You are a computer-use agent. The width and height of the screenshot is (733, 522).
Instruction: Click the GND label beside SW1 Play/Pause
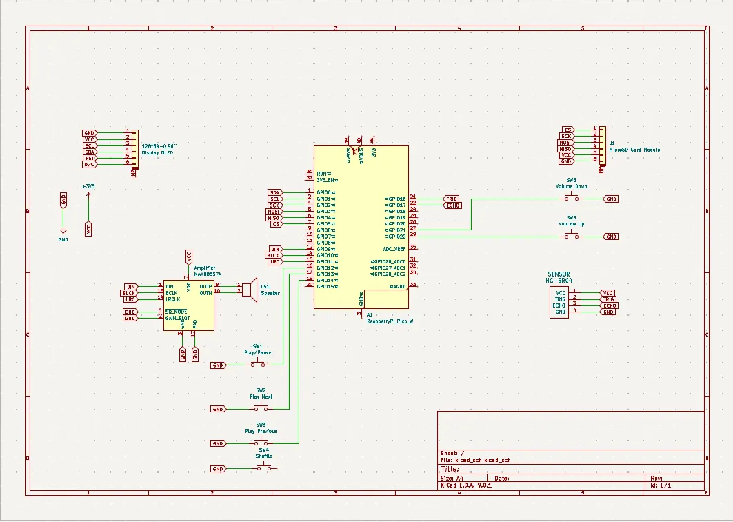pyautogui.click(x=218, y=365)
